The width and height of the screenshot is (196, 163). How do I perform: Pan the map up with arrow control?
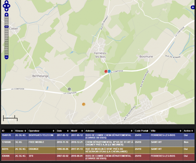6,2
